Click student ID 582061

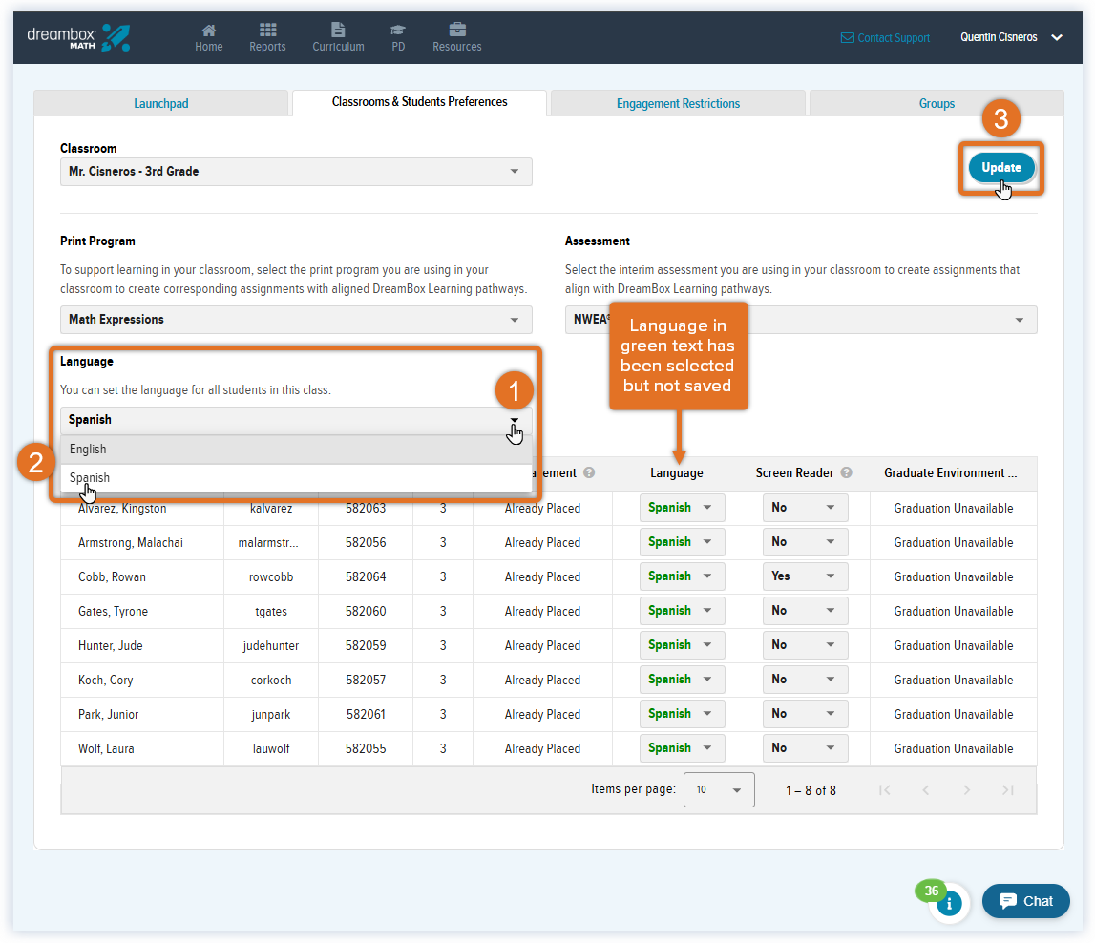366,714
